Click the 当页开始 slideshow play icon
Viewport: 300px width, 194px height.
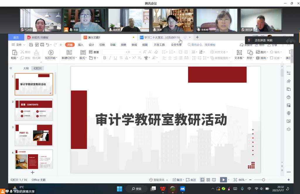[51, 53]
